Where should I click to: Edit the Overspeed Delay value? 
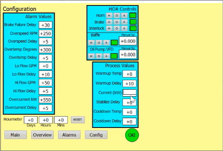[45, 41]
